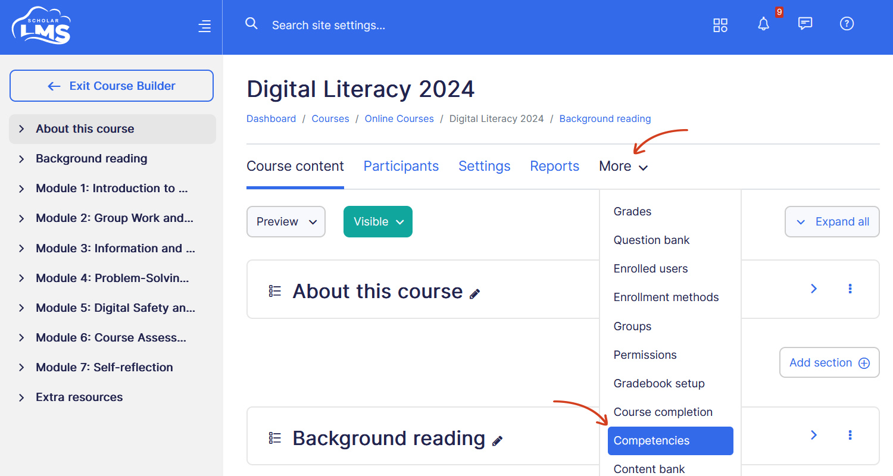Viewport: 893px width, 476px height.
Task: Click the Exit Course Builder button
Action: tap(111, 86)
